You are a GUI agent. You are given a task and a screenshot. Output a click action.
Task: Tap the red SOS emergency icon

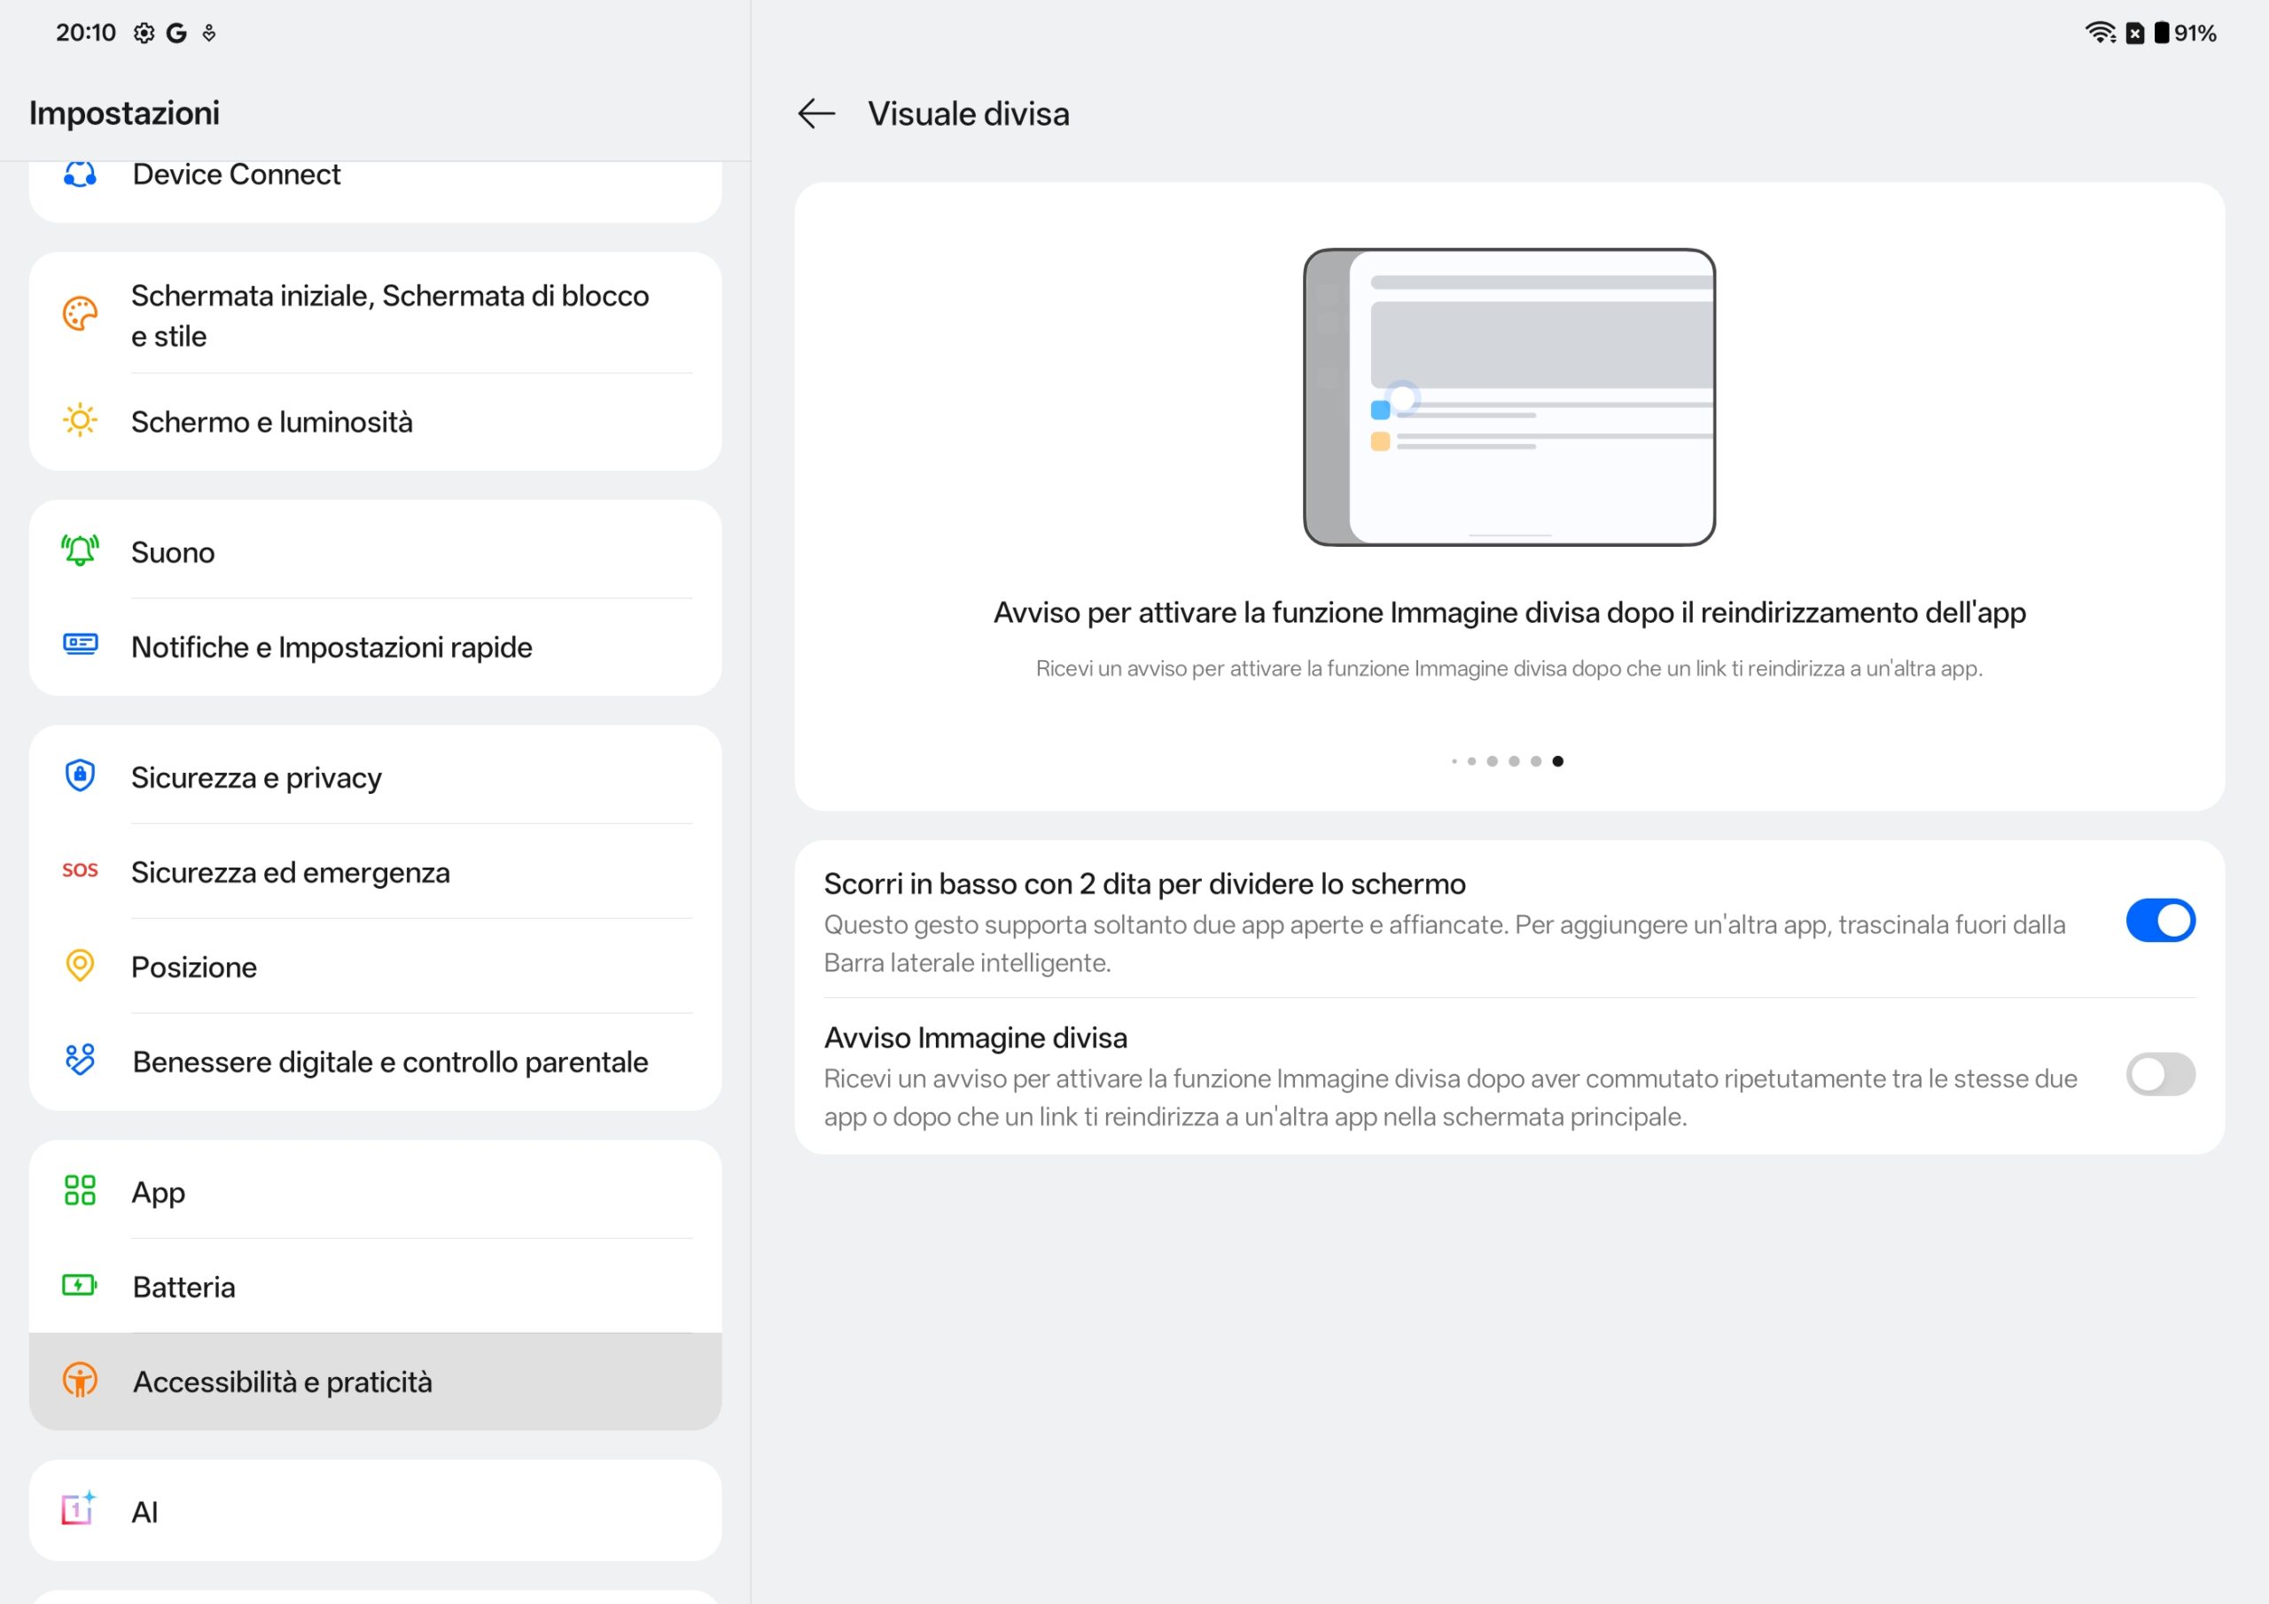tap(80, 871)
